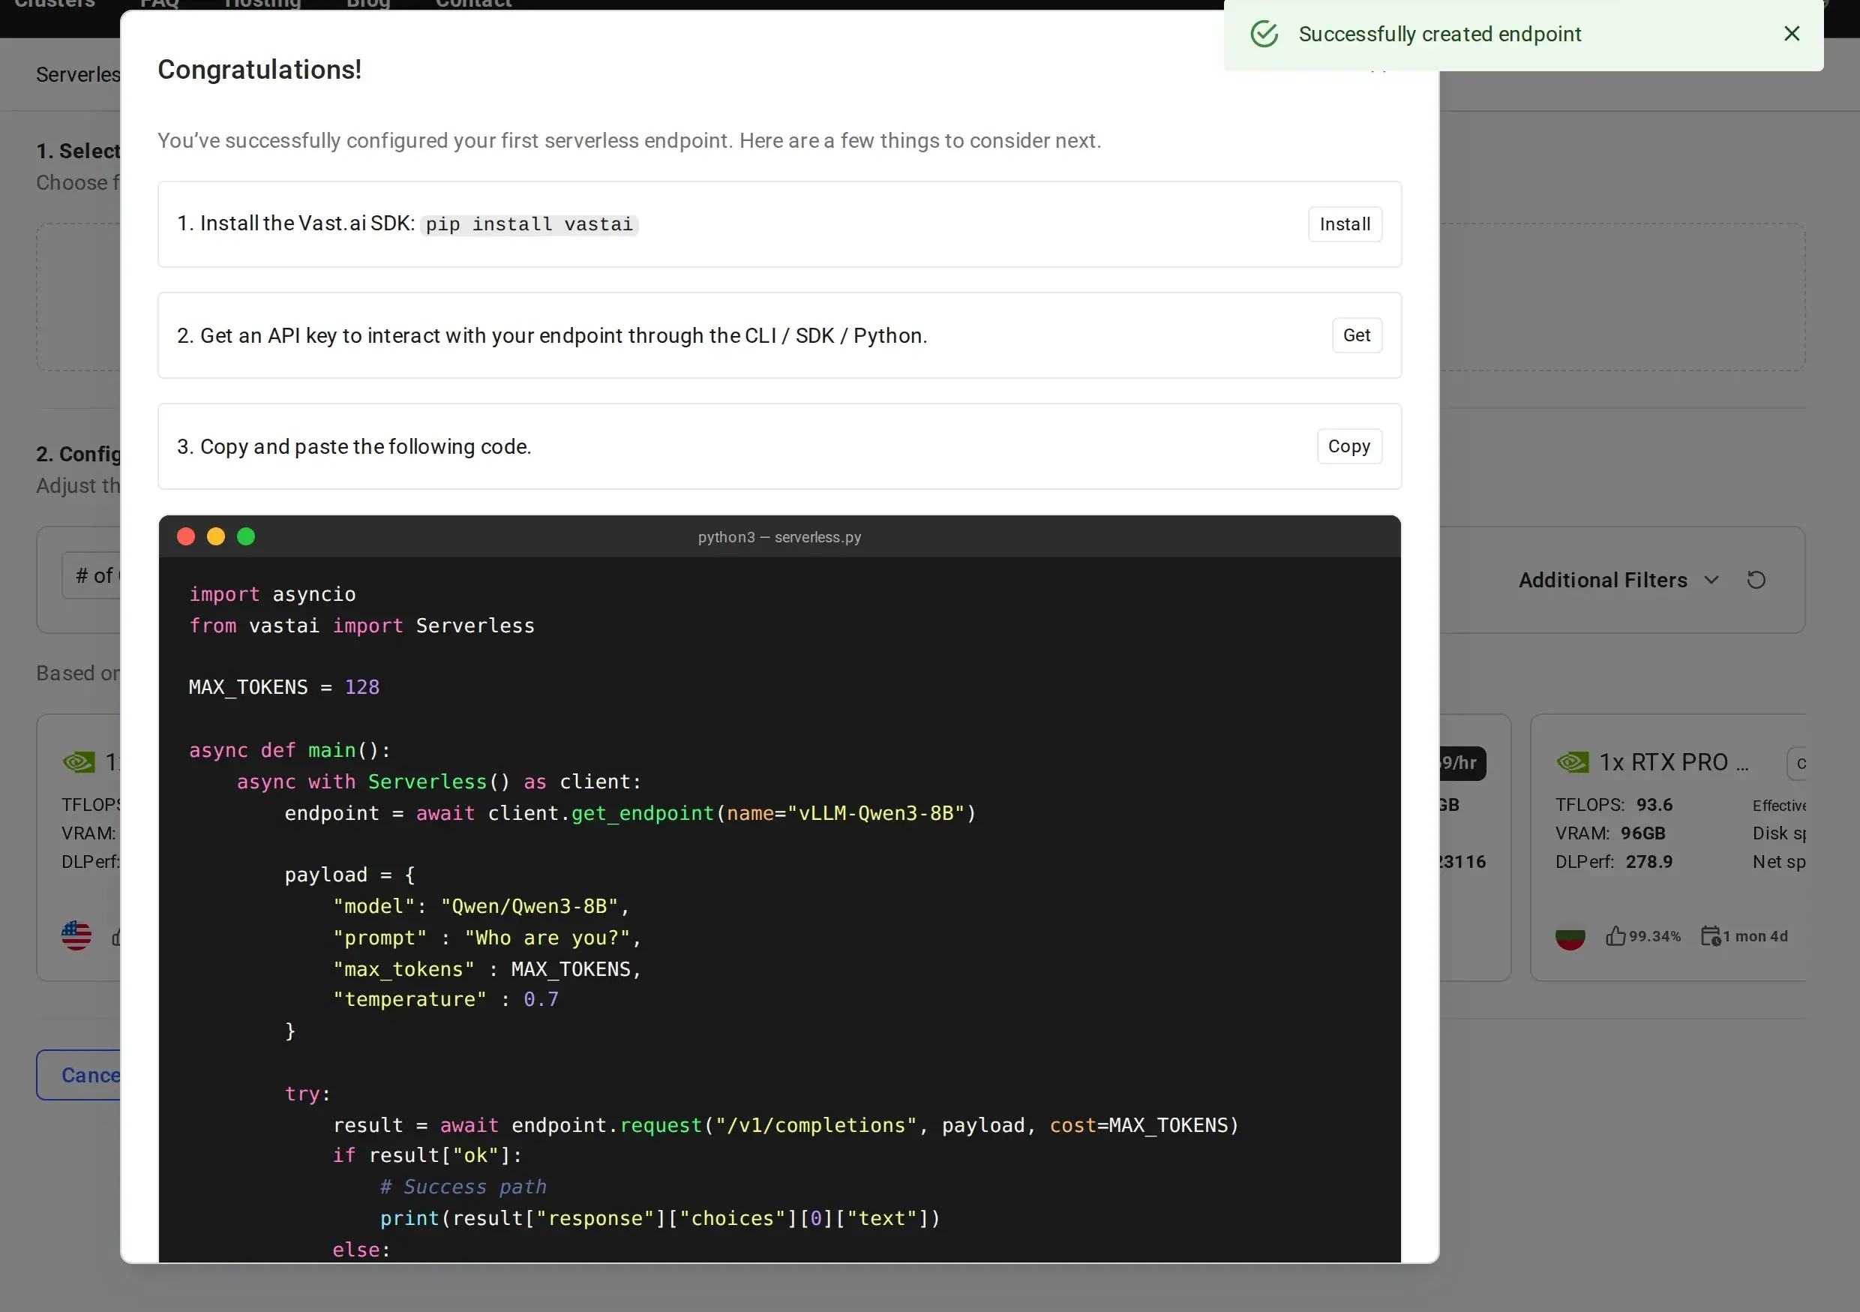Click the green dot in code window

(246, 536)
